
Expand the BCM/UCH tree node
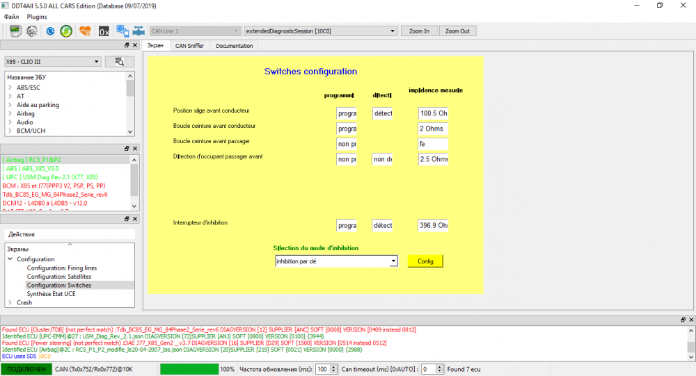(x=10, y=131)
